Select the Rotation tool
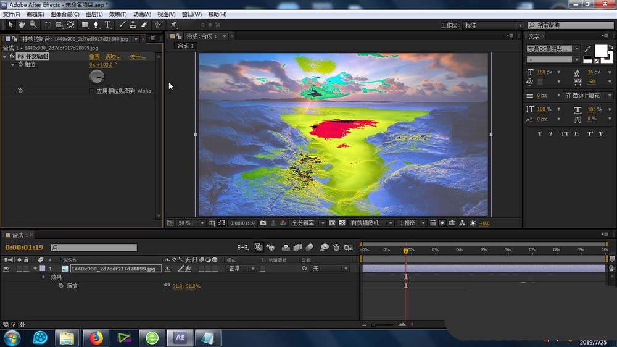617x347 pixels. 48,25
